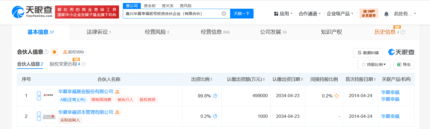The height and width of the screenshot is (129, 430).
Task: Open equity chart icon beside 华夏幸福基业股份有限公司
Action: tap(117, 92)
